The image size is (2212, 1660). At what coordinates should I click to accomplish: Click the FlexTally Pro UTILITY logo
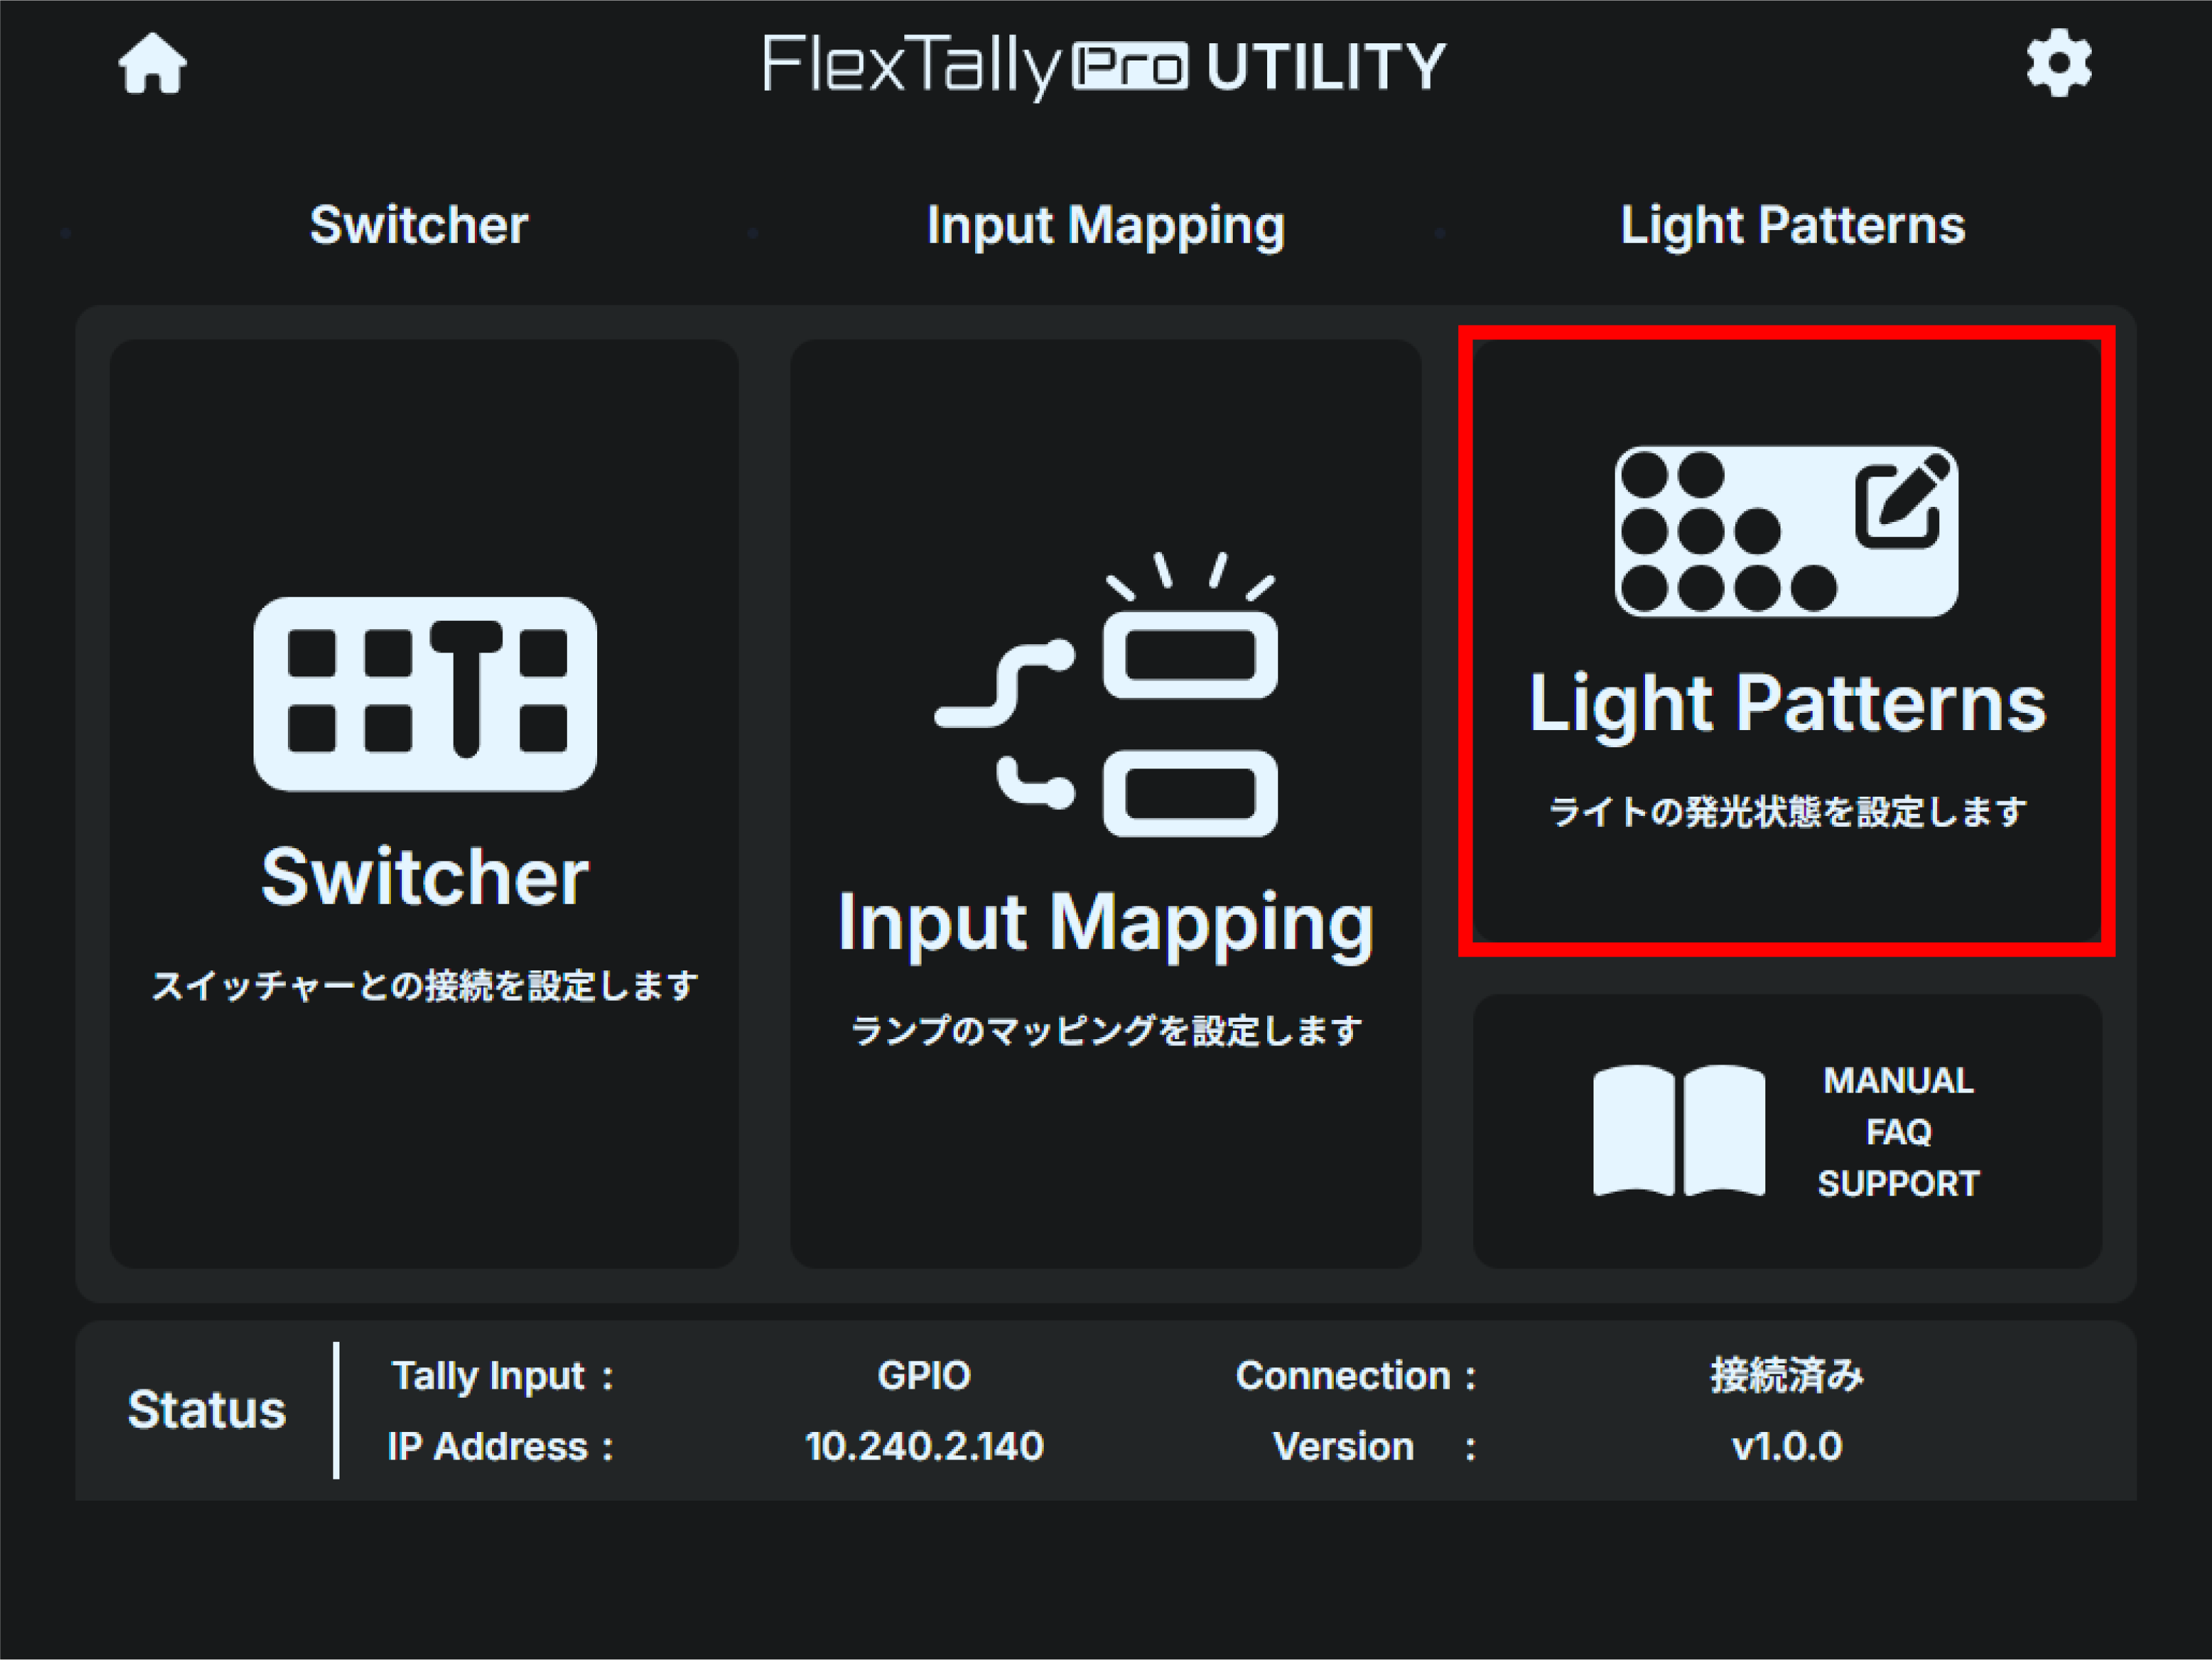click(x=1104, y=66)
